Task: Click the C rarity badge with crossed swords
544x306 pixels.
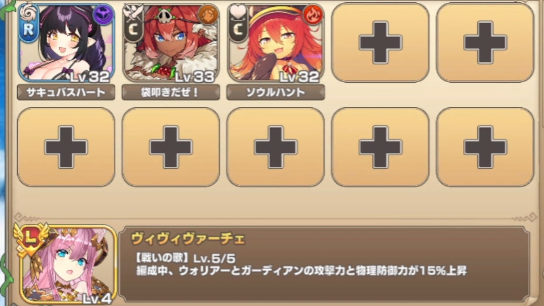Action: 133,23
